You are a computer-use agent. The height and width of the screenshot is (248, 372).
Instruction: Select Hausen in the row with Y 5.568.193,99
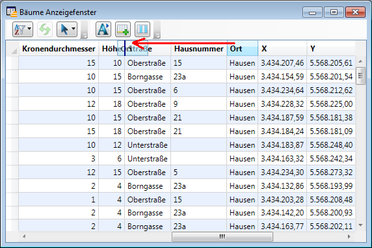243,186
